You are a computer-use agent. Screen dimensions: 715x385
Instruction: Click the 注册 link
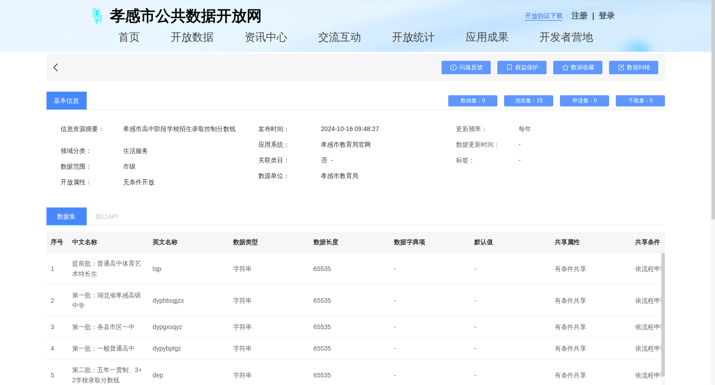(x=580, y=16)
